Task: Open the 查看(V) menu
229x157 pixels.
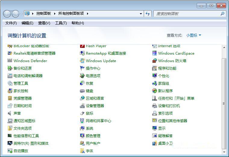Action: 44,23
